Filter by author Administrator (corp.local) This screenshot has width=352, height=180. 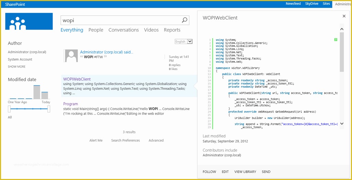coord(27,52)
